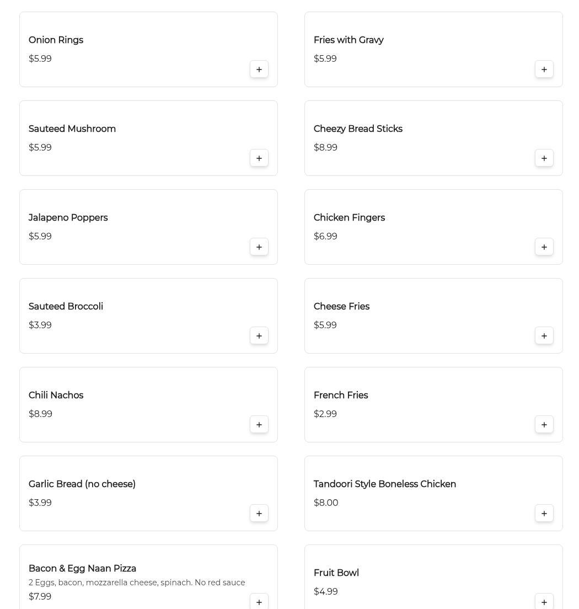
Task: Open Bacon & Egg Naan Pizza details
Action: [82, 569]
